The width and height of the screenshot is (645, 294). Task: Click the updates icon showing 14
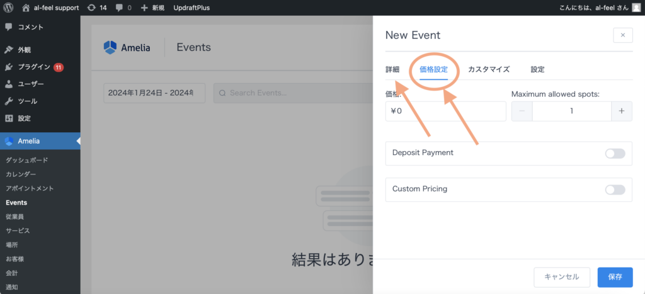(x=92, y=8)
